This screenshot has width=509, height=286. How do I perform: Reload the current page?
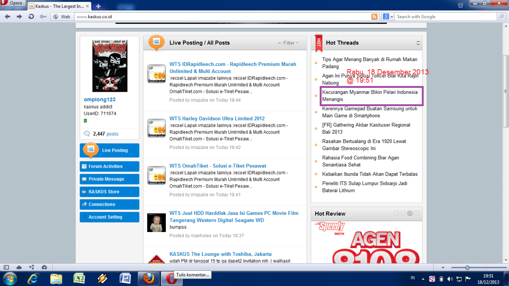(31, 17)
